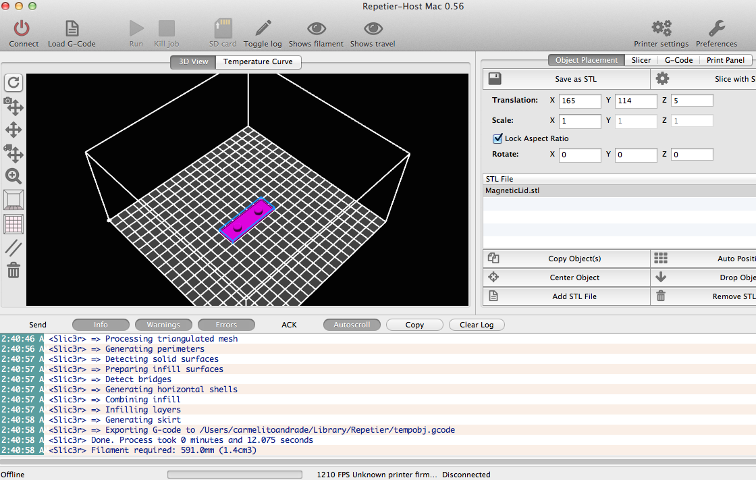Image resolution: width=756 pixels, height=480 pixels.
Task: Click the Connect power icon
Action: coord(22,28)
